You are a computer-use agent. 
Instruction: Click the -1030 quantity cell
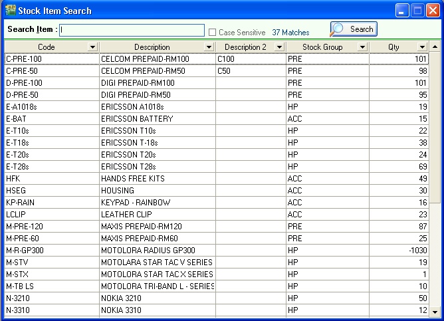[x=399, y=251]
